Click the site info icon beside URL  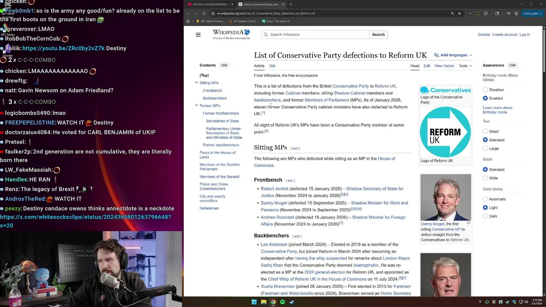pyautogui.click(x=212, y=13)
